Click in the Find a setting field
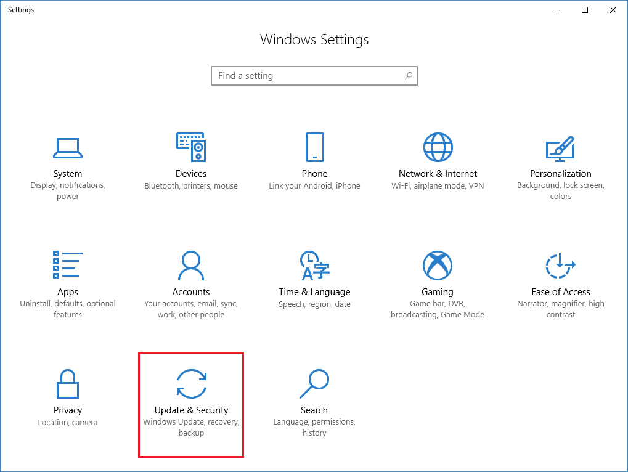Image resolution: width=628 pixels, height=472 pixels. point(314,76)
